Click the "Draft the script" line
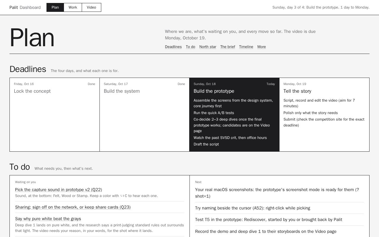Image resolution: width=379 pixels, height=237 pixels. click(x=206, y=144)
